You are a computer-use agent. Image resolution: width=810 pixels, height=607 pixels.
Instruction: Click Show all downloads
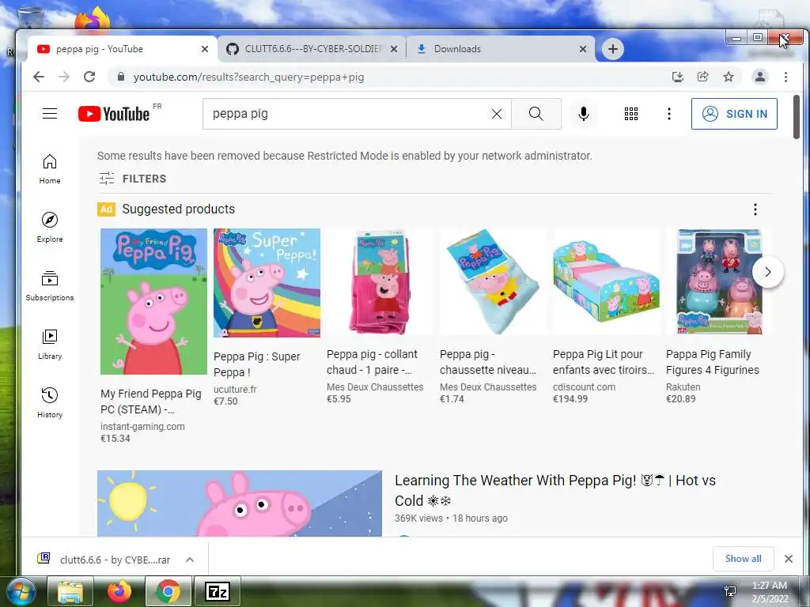[x=743, y=559]
